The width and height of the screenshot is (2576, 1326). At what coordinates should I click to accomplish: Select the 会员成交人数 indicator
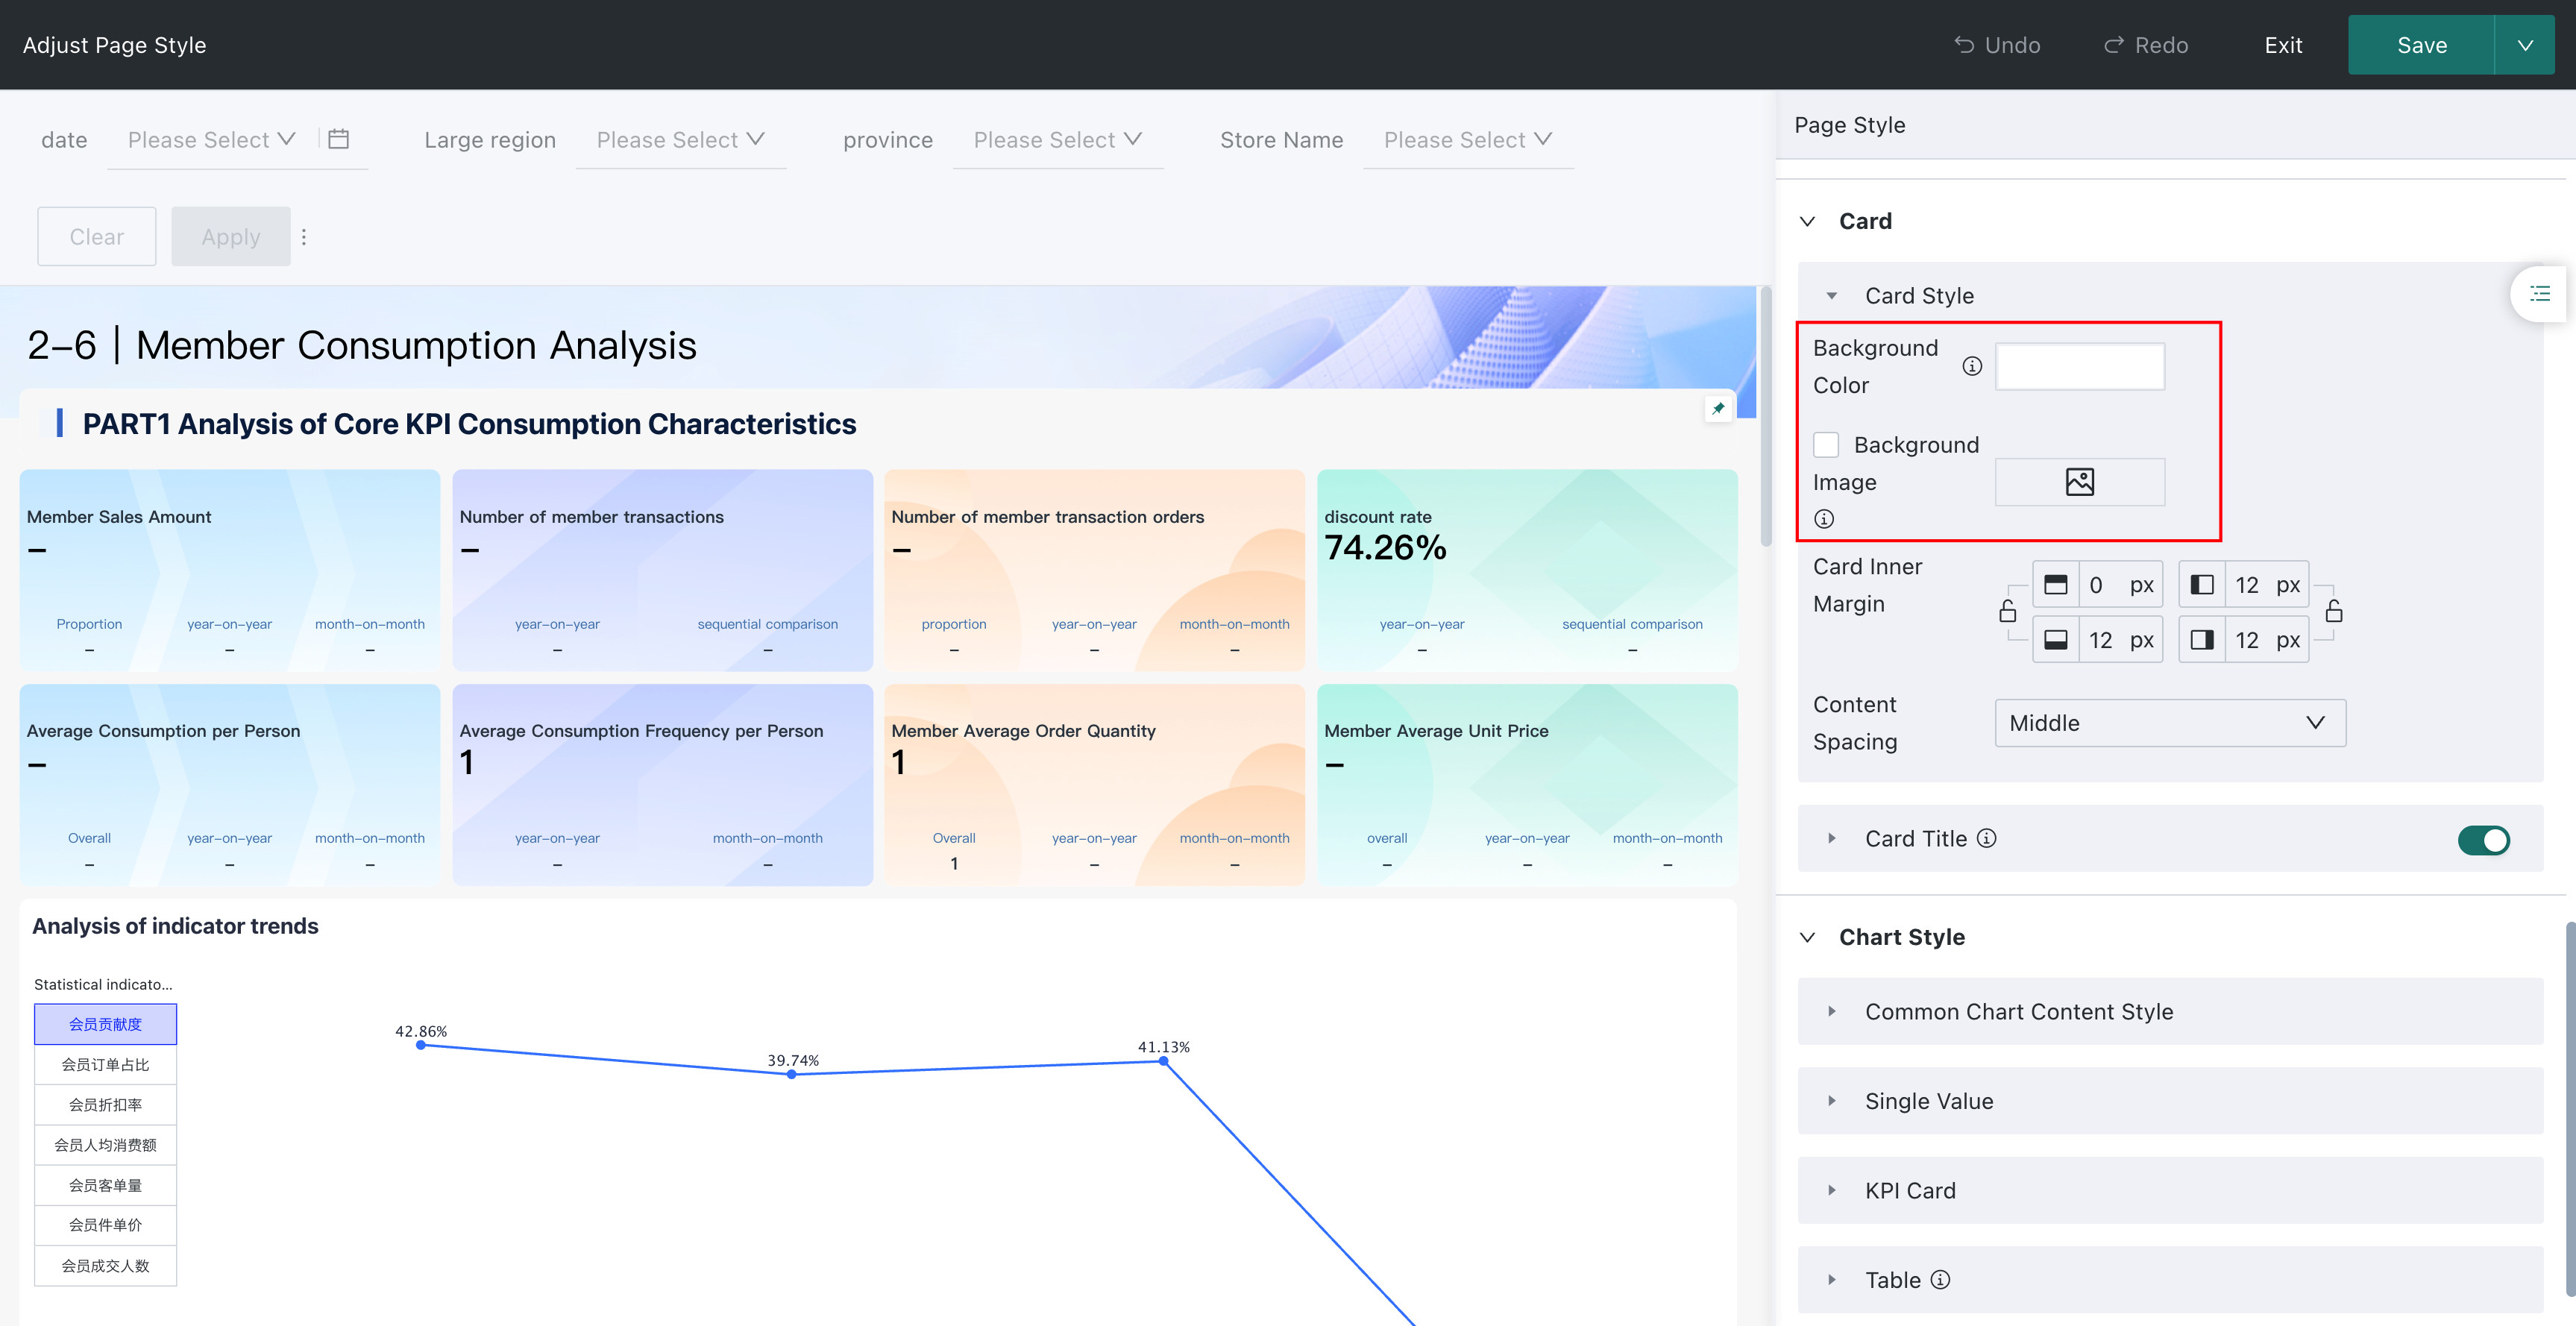(x=105, y=1265)
